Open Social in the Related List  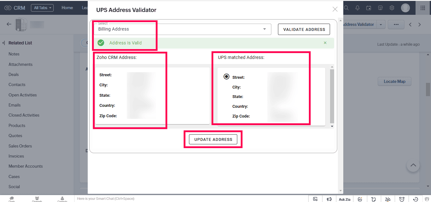[x=14, y=187]
